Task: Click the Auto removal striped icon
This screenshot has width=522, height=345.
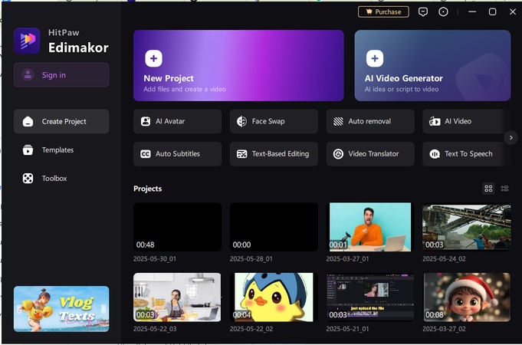Action: (x=338, y=121)
